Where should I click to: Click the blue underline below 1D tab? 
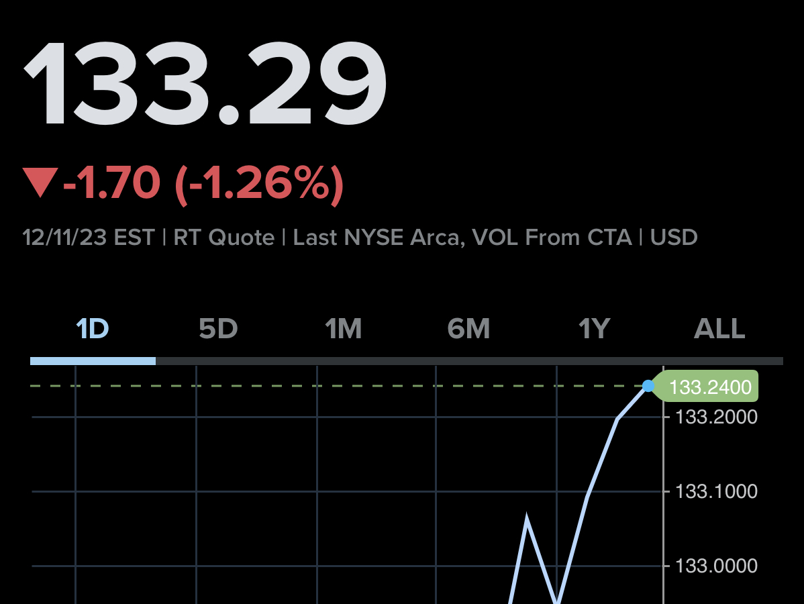coord(93,361)
